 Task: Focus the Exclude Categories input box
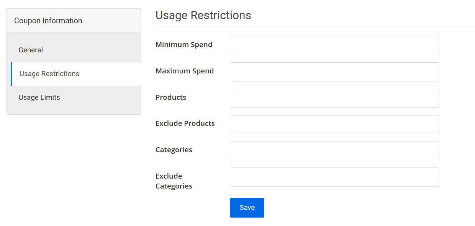click(334, 177)
